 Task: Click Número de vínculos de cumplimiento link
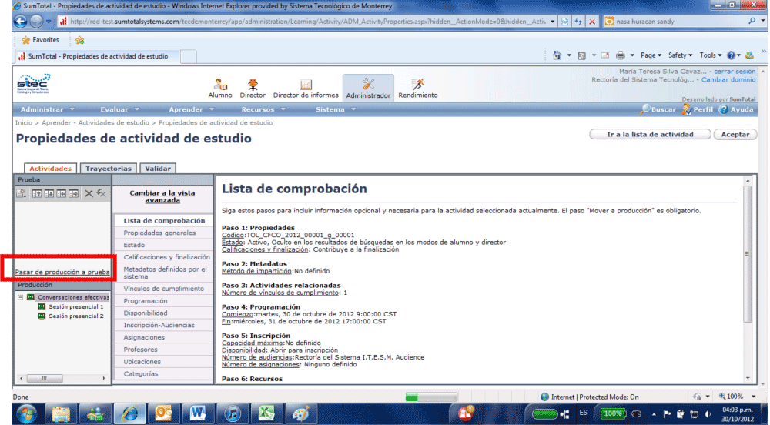click(280, 293)
